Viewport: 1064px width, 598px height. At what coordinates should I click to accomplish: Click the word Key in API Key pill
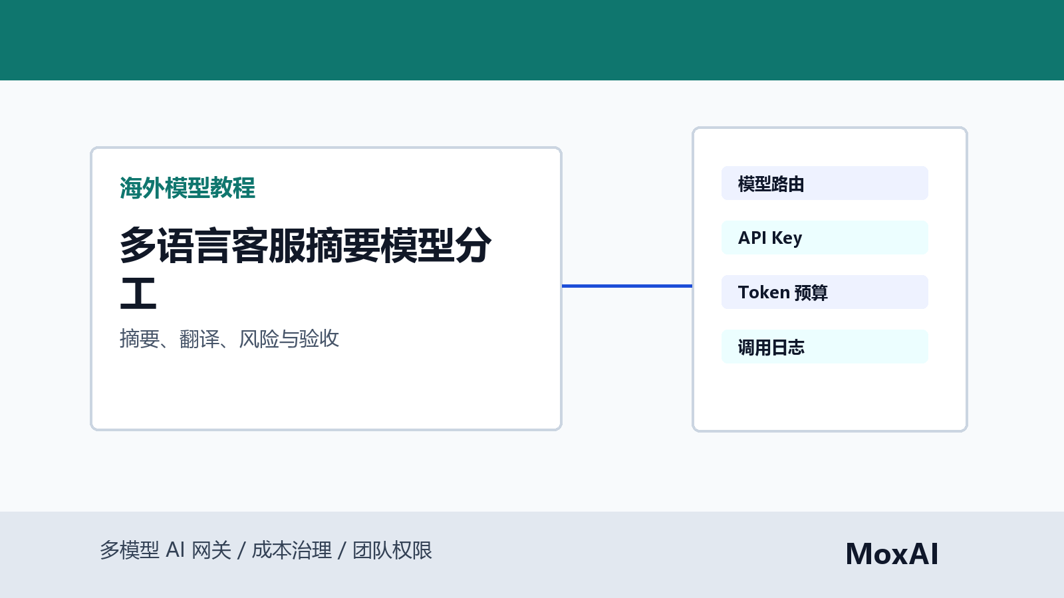[787, 239]
